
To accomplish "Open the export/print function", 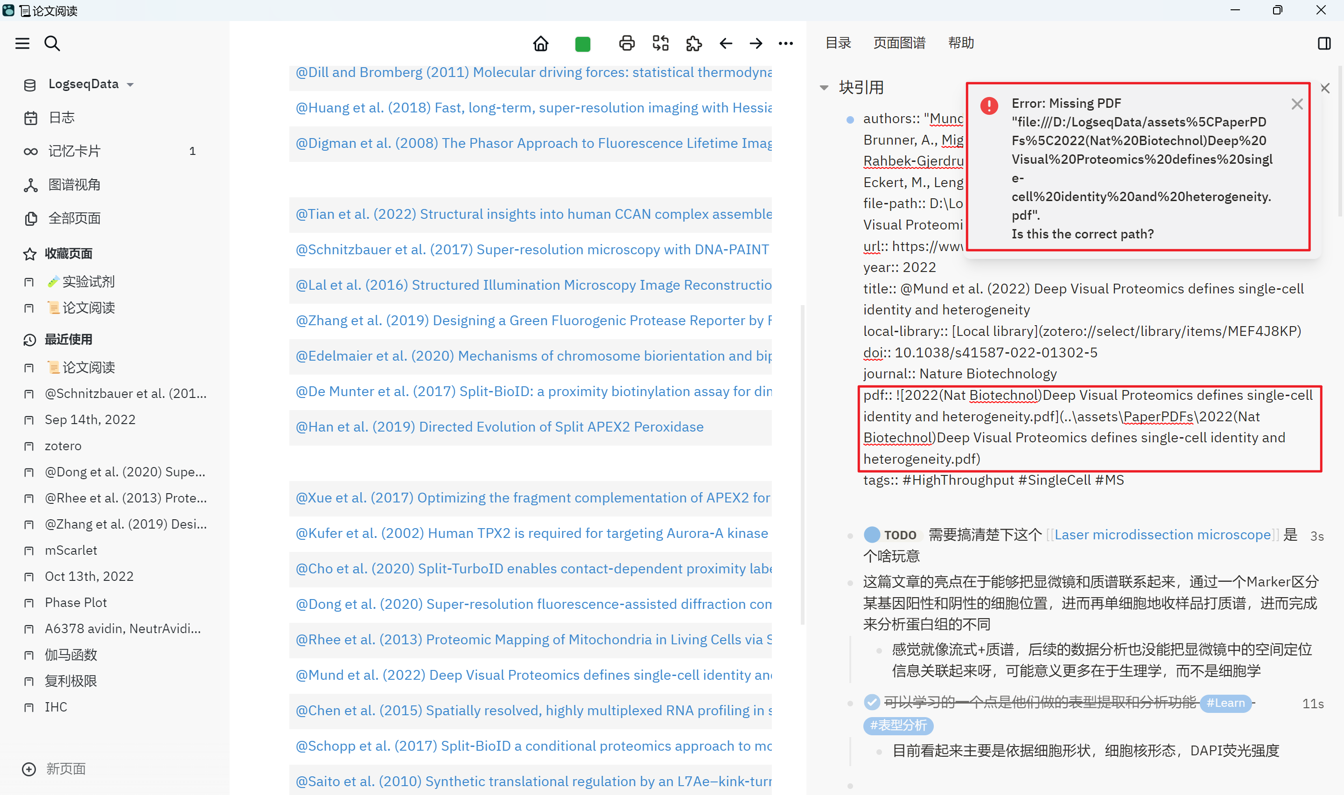I will tap(627, 43).
